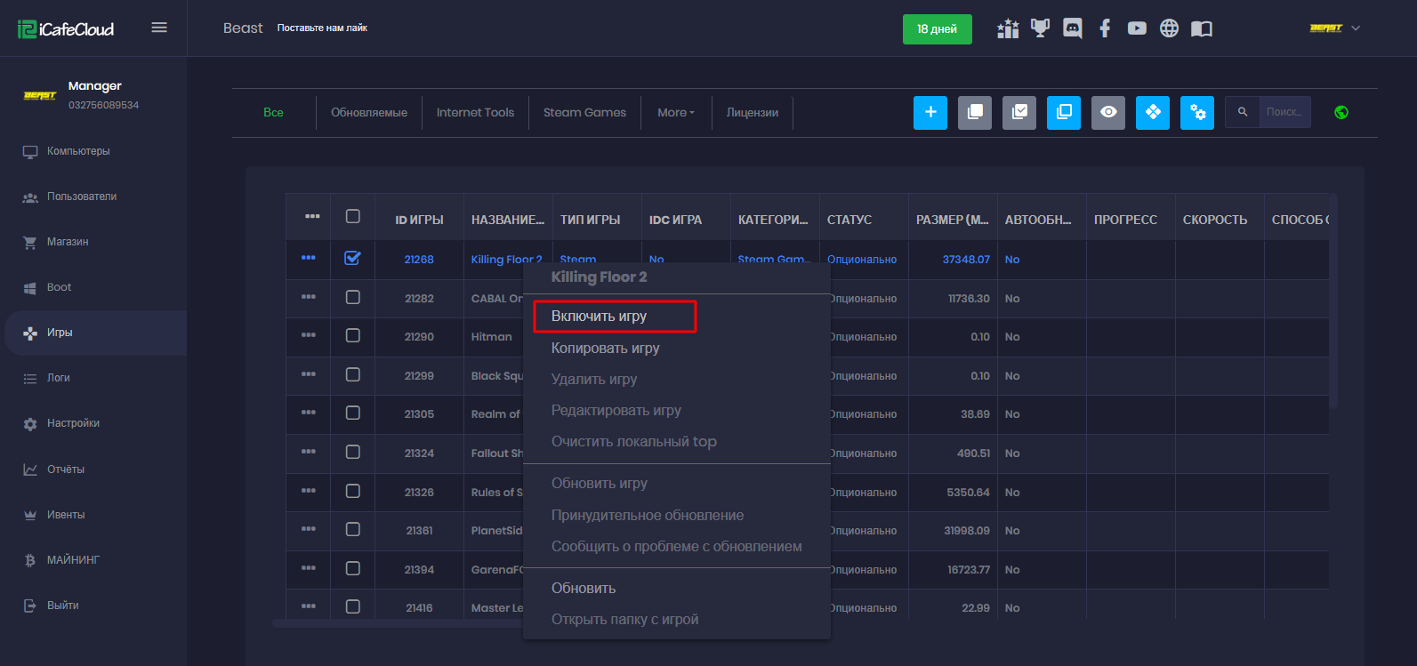Click the 'Поставьте нам лайк' link

point(322,28)
